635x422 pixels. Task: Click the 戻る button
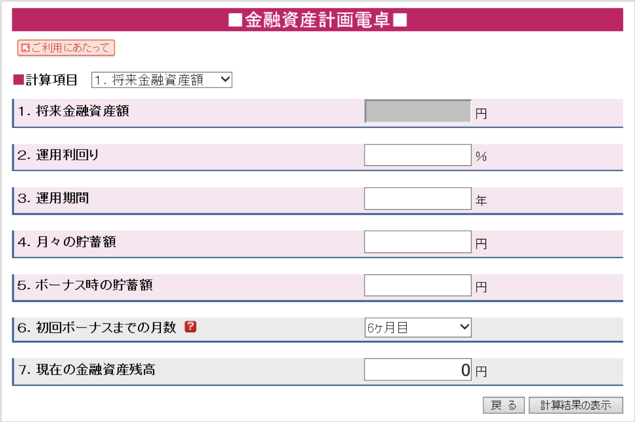tap(503, 405)
